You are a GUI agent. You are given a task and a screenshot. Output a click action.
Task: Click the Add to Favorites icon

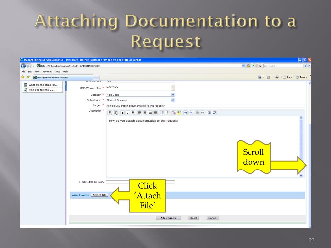click(28, 77)
